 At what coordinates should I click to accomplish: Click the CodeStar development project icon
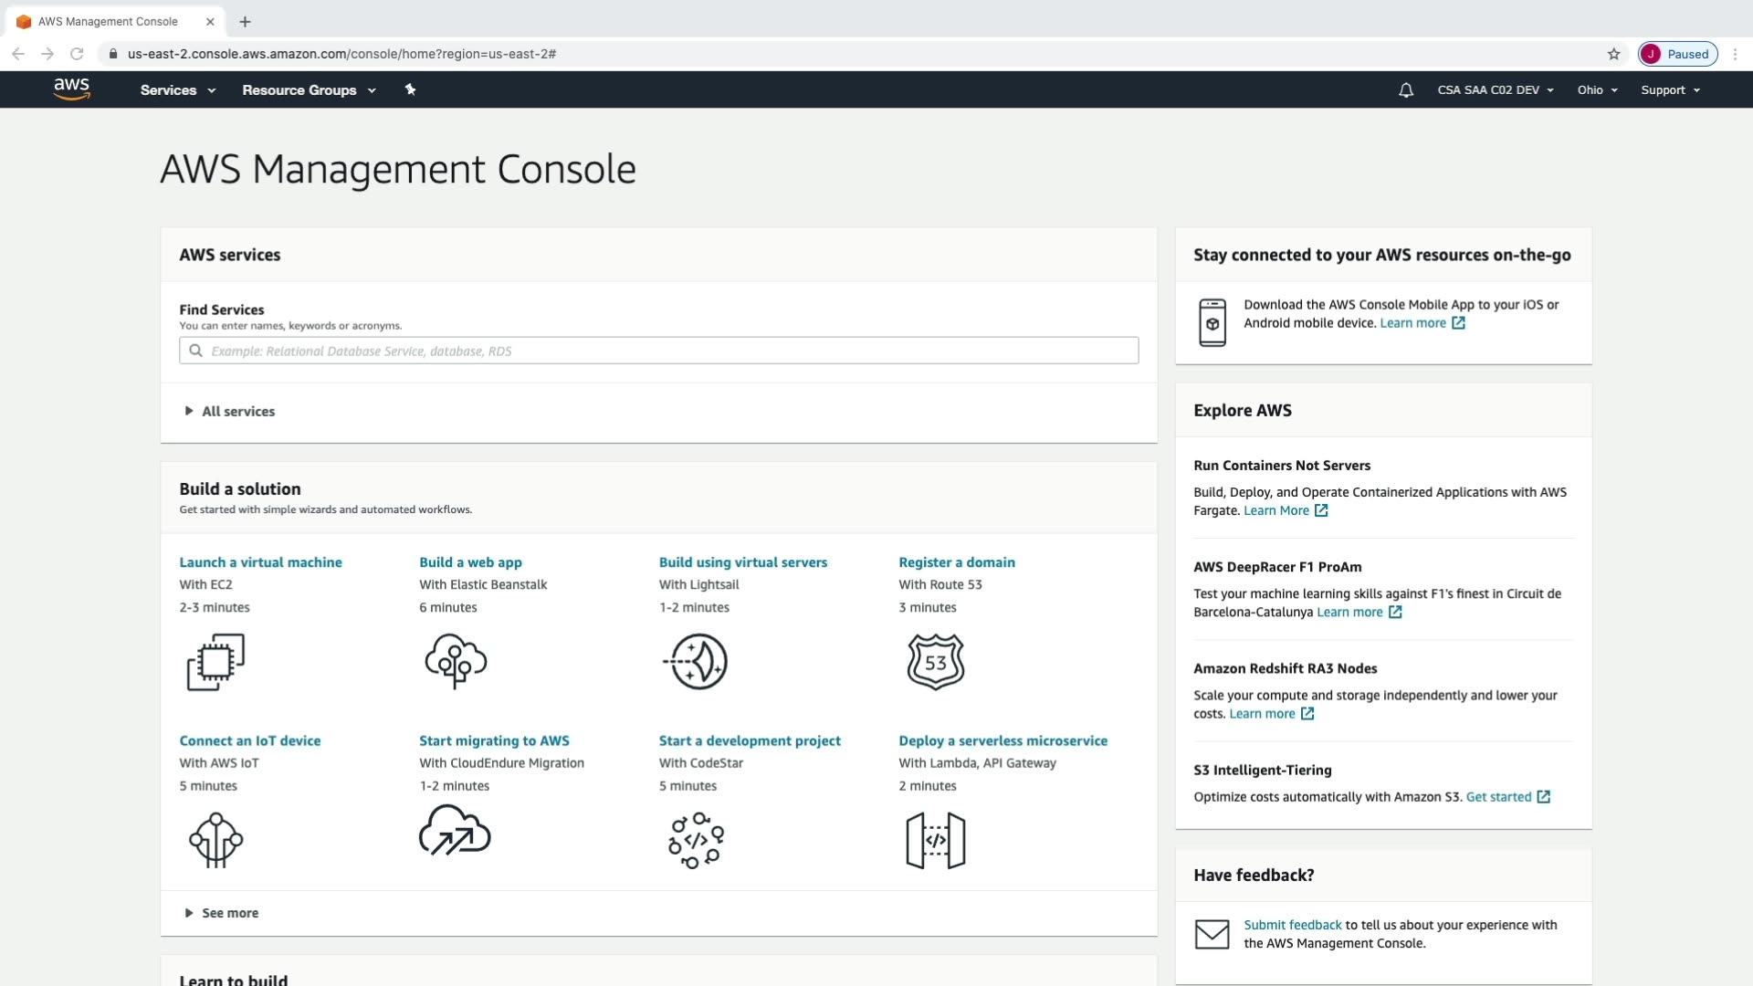coord(696,840)
